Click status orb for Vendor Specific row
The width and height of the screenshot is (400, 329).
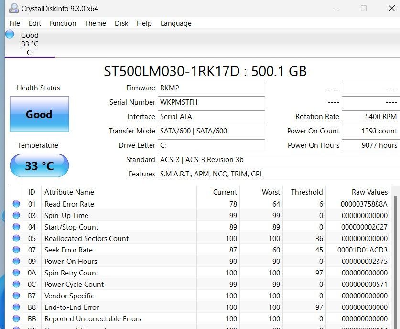tap(16, 296)
